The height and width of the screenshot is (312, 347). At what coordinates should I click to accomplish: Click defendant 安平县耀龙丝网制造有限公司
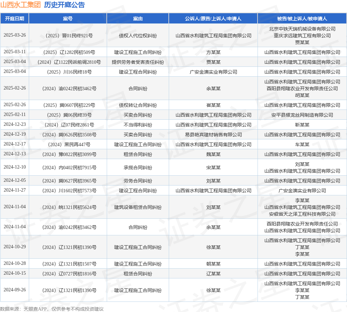(302, 115)
